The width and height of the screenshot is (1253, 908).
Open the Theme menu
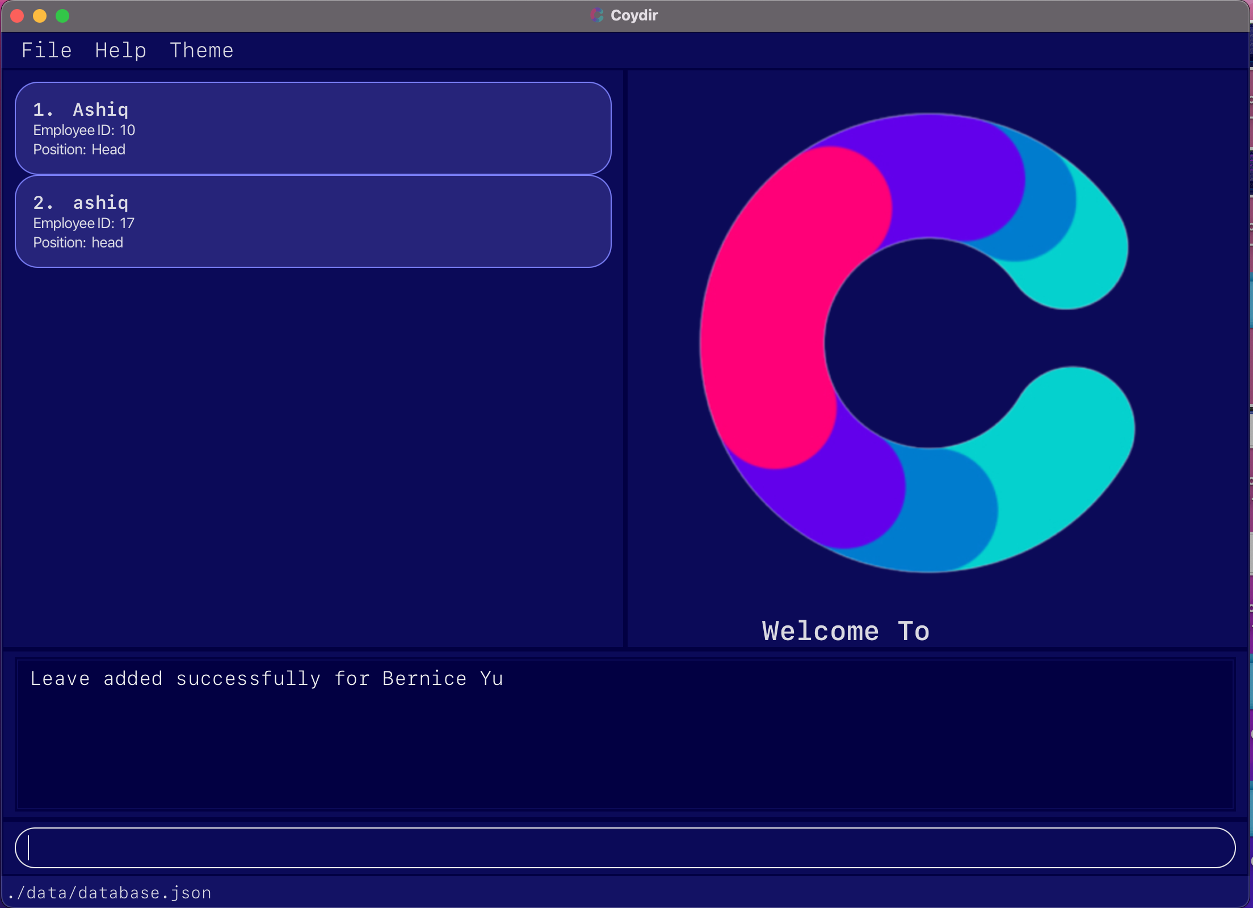click(x=201, y=51)
